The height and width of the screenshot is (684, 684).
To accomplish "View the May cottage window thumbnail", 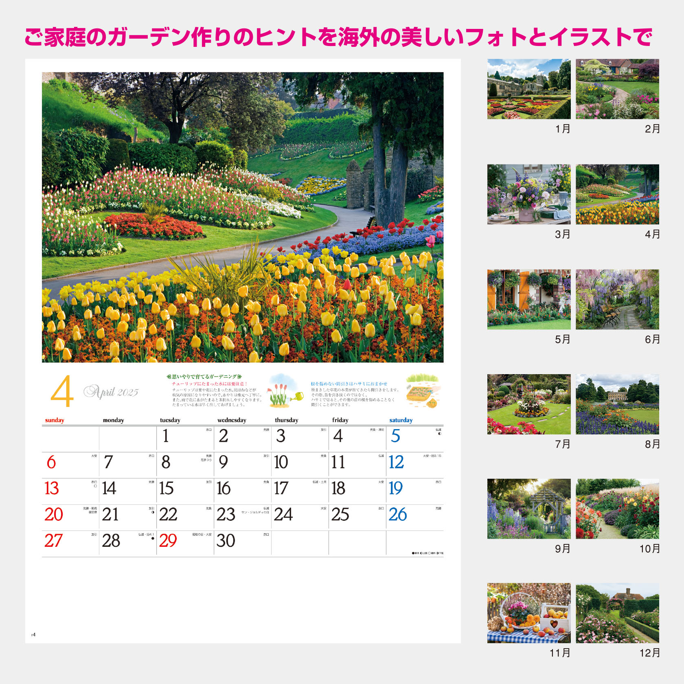I will (529, 299).
